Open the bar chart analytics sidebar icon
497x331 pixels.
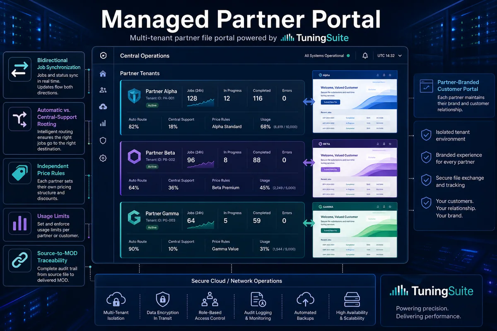pos(103,123)
